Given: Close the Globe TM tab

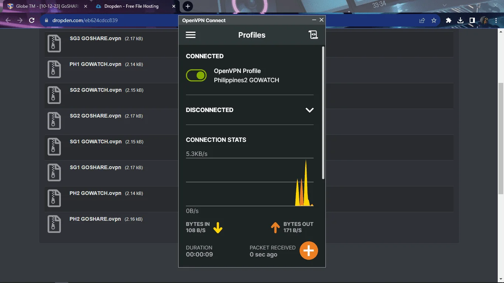Looking at the screenshot, I should click(x=85, y=6).
